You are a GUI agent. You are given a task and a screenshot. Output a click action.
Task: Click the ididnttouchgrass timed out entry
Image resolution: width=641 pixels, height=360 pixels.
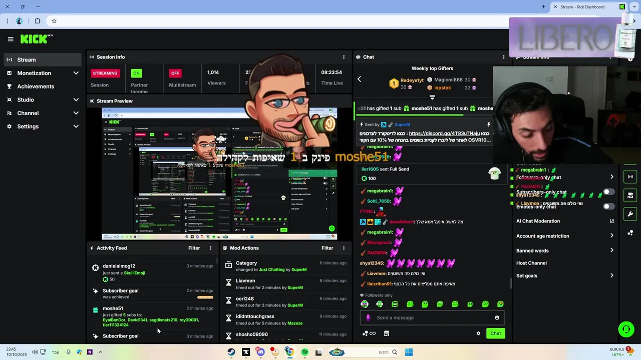coord(285,319)
